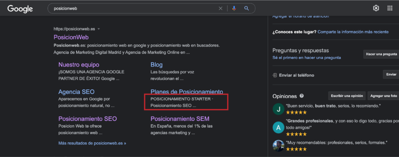The height and width of the screenshot is (157, 399).
Task: Expand dropdown arrow next to posicionweb.es URL
Action: coord(99,29)
